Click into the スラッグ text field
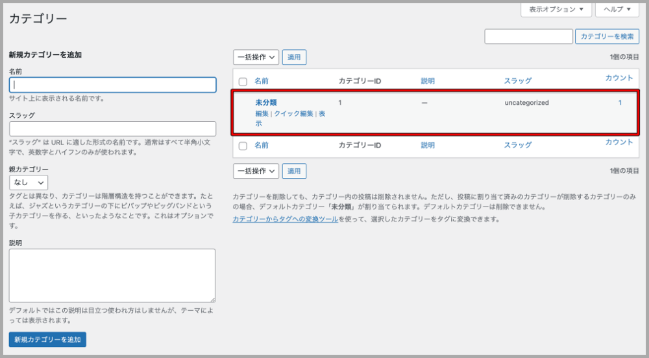Image resolution: width=649 pixels, height=358 pixels. (x=112, y=128)
